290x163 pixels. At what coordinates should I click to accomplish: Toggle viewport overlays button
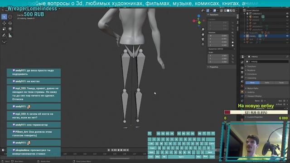[x=214, y=11]
